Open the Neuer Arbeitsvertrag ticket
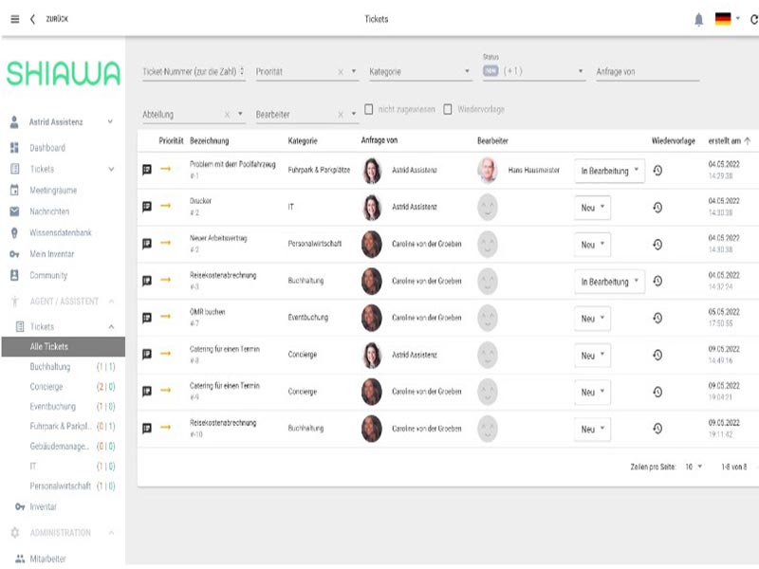This screenshot has height=569, width=759. [218, 238]
